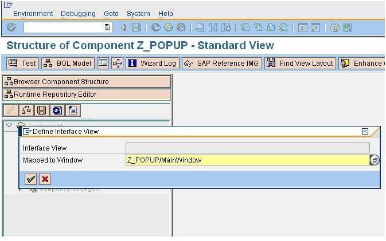Image resolution: width=386 pixels, height=241 pixels.
Task: Click the Print icon
Action: point(200,27)
